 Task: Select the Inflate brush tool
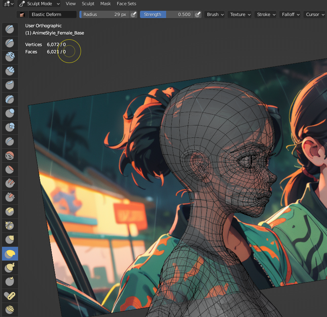(x=10, y=113)
